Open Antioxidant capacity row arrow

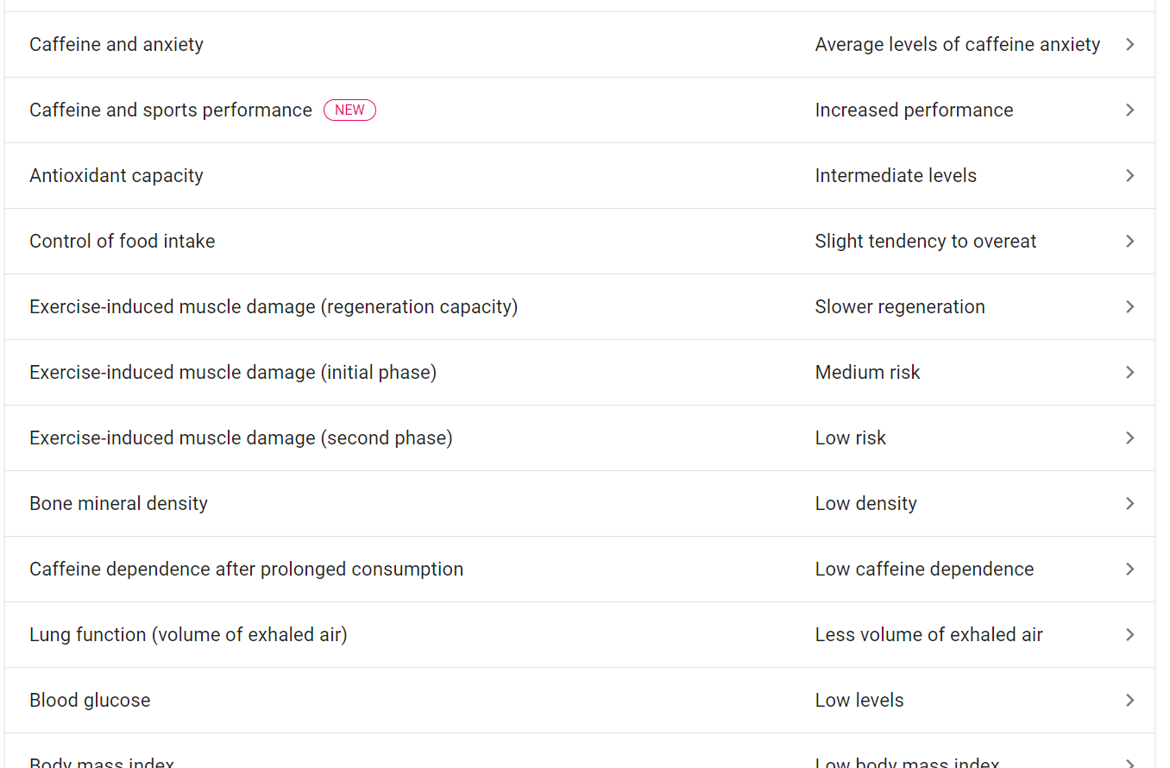coord(1129,176)
